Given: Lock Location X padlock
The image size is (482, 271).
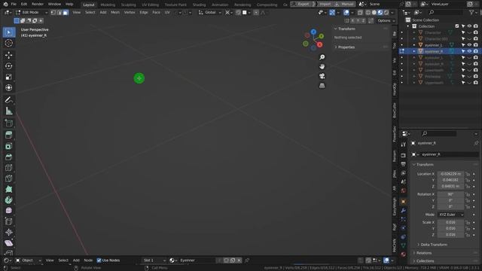Looking at the screenshot, I should pyautogui.click(x=468, y=174).
